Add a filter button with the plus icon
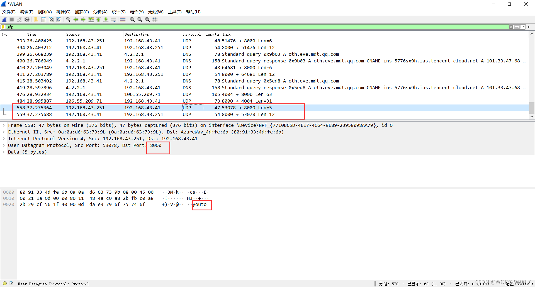Screen dimensions: 535x287 [529, 27]
